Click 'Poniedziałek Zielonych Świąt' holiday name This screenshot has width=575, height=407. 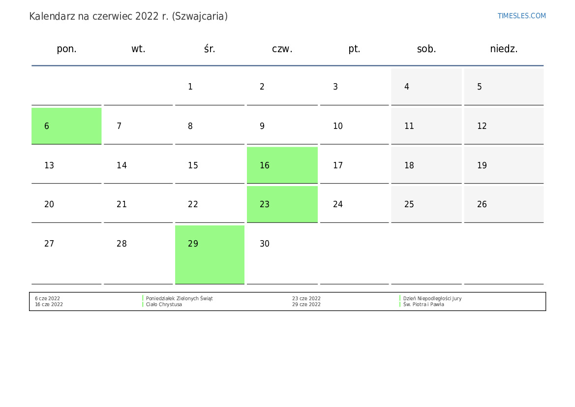click(x=180, y=298)
